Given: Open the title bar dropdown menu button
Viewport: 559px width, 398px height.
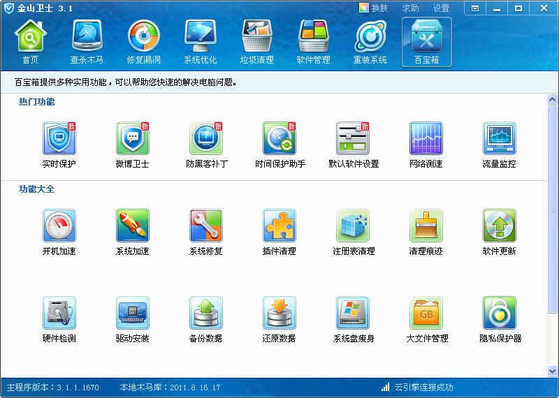Looking at the screenshot, I should 475,8.
